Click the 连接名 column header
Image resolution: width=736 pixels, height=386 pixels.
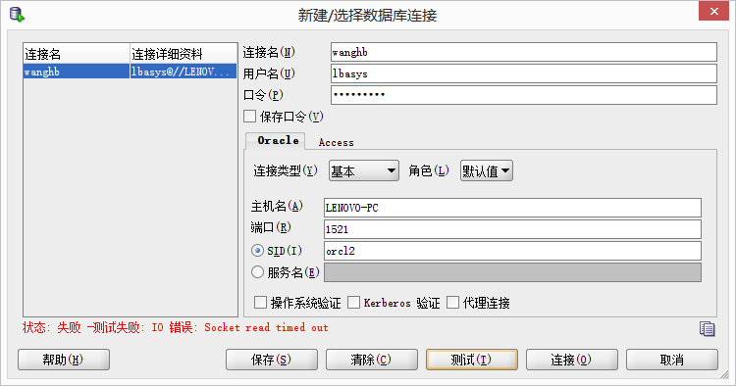pyautogui.click(x=77, y=54)
